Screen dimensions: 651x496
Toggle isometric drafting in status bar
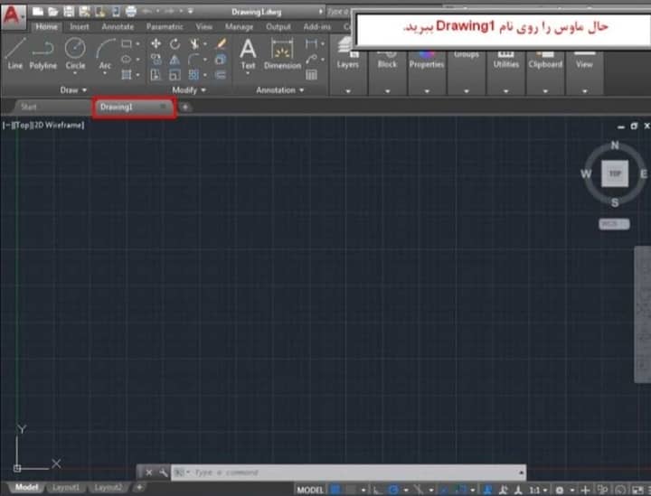(419, 491)
